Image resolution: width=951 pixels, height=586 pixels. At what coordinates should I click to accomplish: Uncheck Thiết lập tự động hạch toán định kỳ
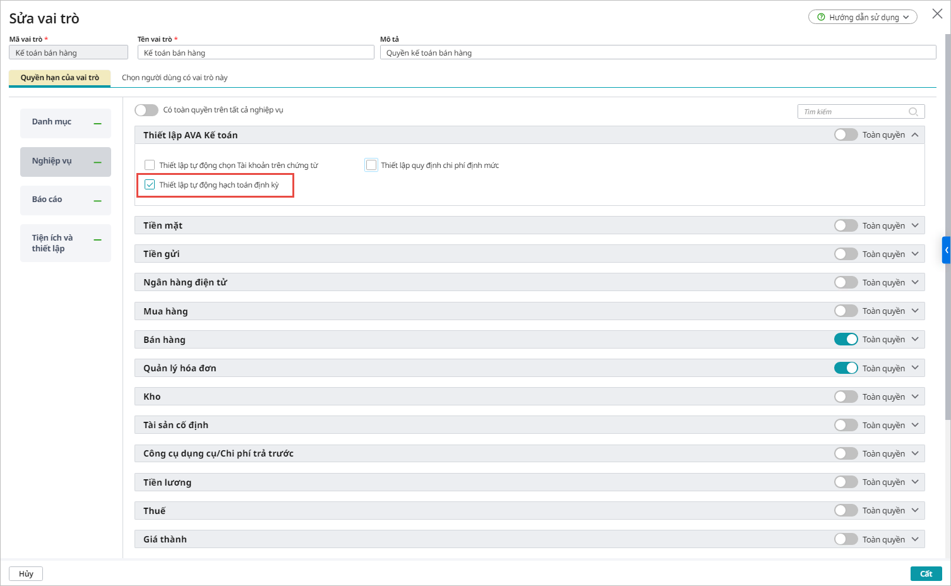[150, 185]
